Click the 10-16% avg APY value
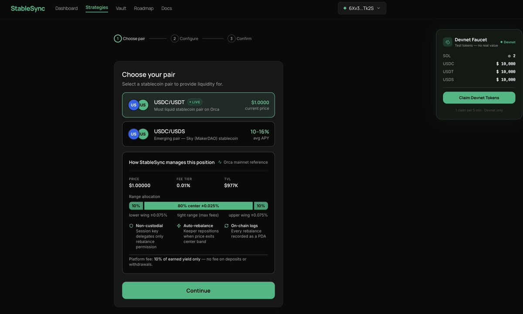Image resolution: width=523 pixels, height=314 pixels. pyautogui.click(x=260, y=132)
